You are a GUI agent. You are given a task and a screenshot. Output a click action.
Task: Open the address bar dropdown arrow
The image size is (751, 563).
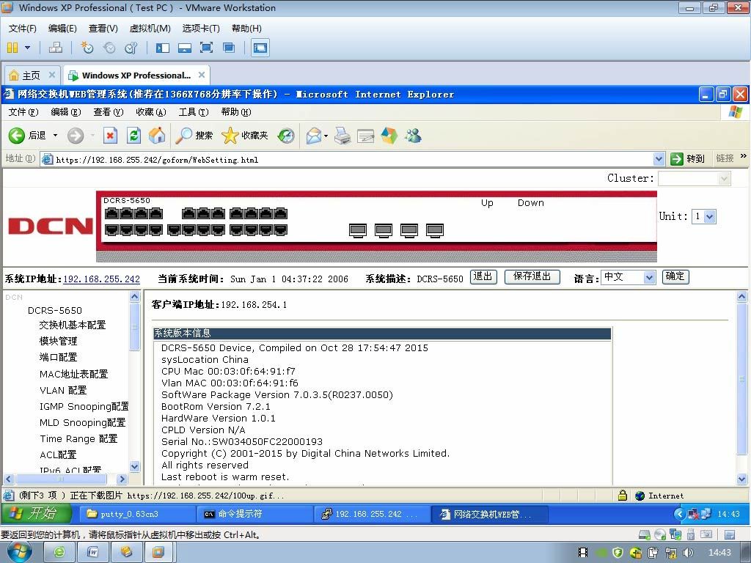pyautogui.click(x=659, y=159)
